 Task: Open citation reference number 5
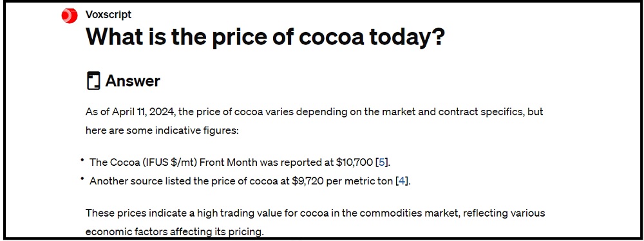click(382, 162)
